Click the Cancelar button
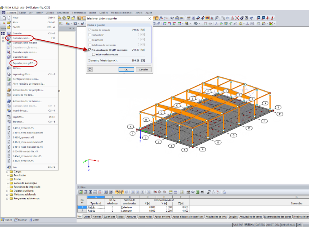Viewport: 309px width, 232px height. pyautogui.click(x=144, y=70)
